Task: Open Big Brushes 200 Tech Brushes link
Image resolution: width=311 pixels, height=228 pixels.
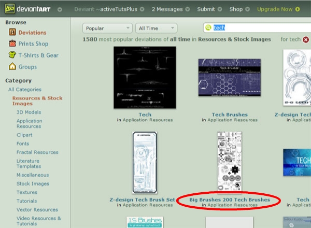Action: (230, 199)
